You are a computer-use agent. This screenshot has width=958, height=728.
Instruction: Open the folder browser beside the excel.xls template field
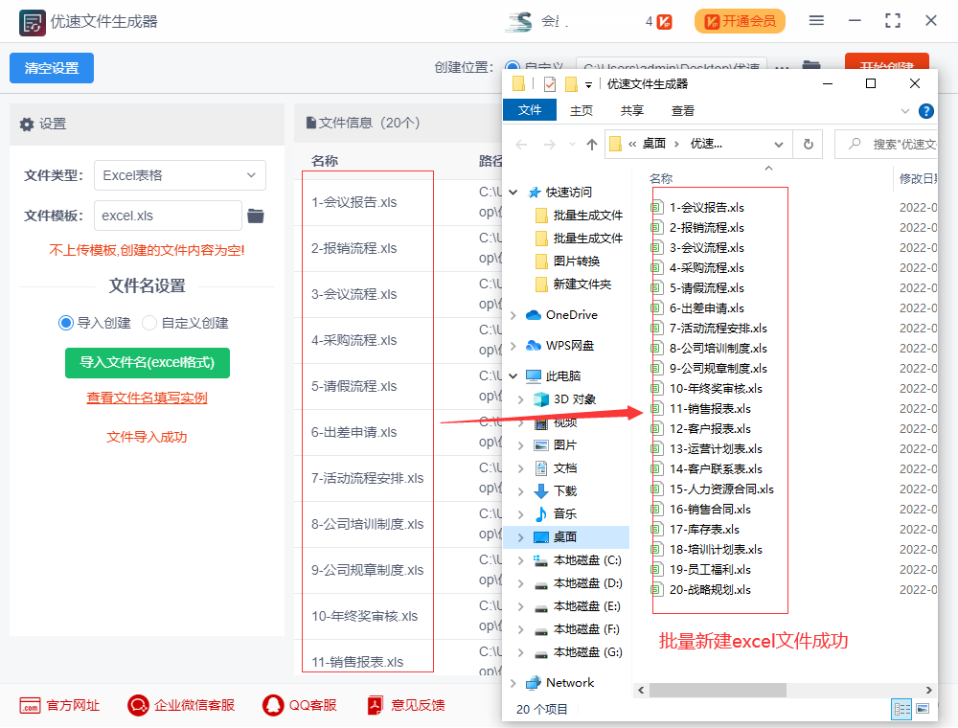tap(256, 216)
